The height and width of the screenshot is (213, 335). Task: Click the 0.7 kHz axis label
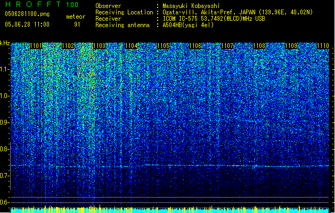pos(5,176)
